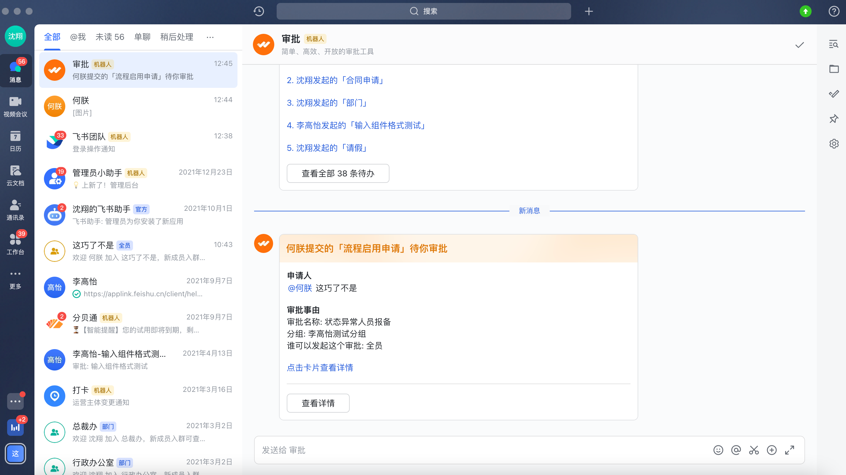846x475 pixels.
Task: Open the 沈翔的飞书助手 conversation
Action: [x=138, y=215]
